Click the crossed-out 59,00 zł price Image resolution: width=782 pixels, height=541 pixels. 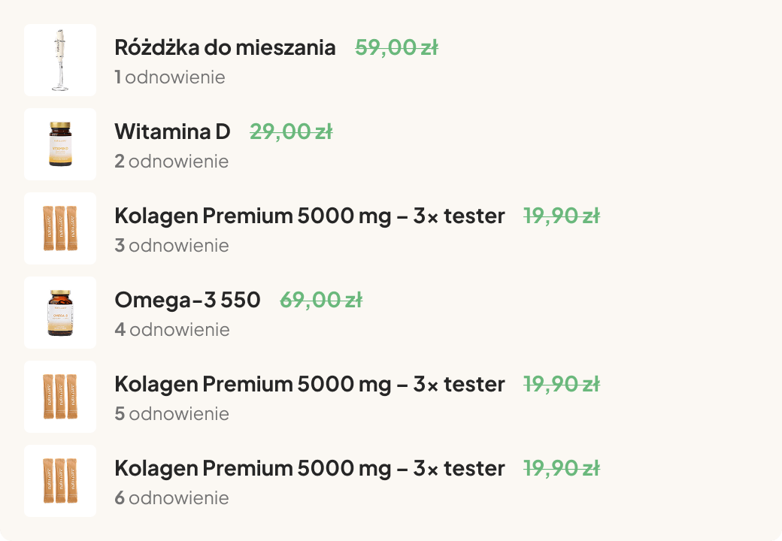(396, 48)
